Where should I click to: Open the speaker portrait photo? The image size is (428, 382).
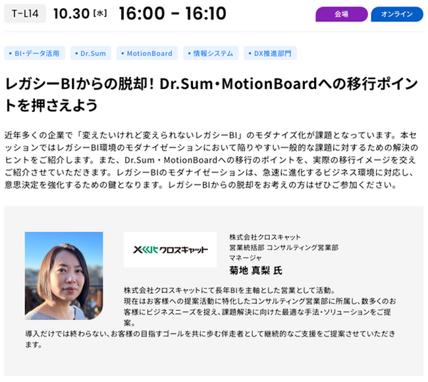point(64,276)
